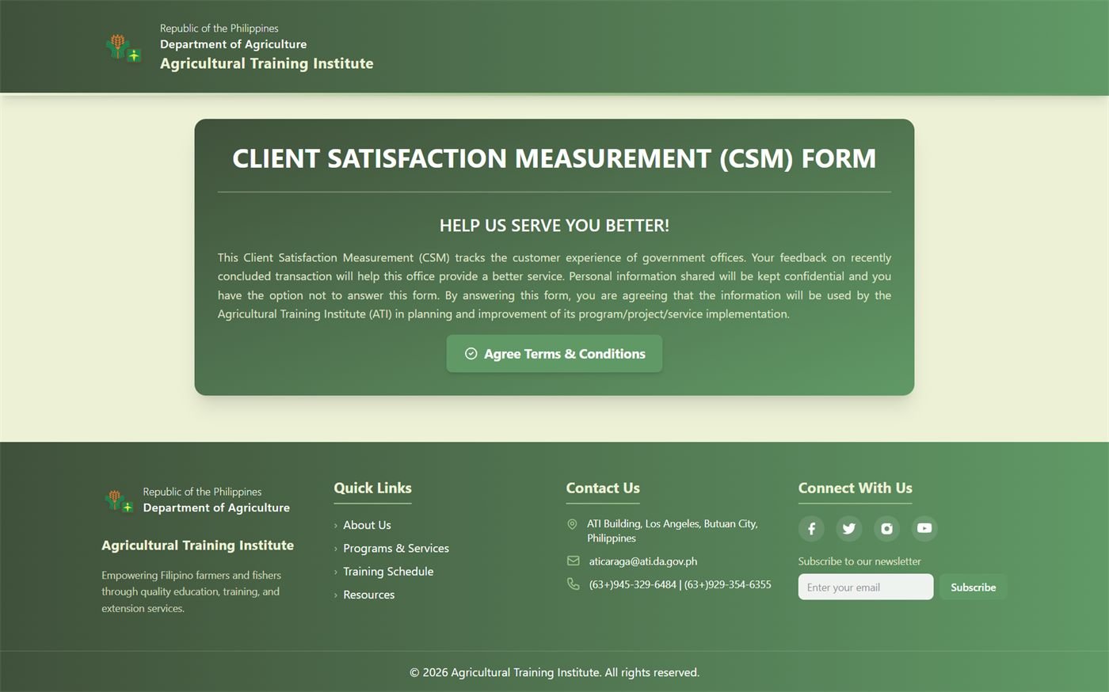This screenshot has height=692, width=1109.
Task: Click the location pin icon in Contact Us
Action: coord(573,524)
